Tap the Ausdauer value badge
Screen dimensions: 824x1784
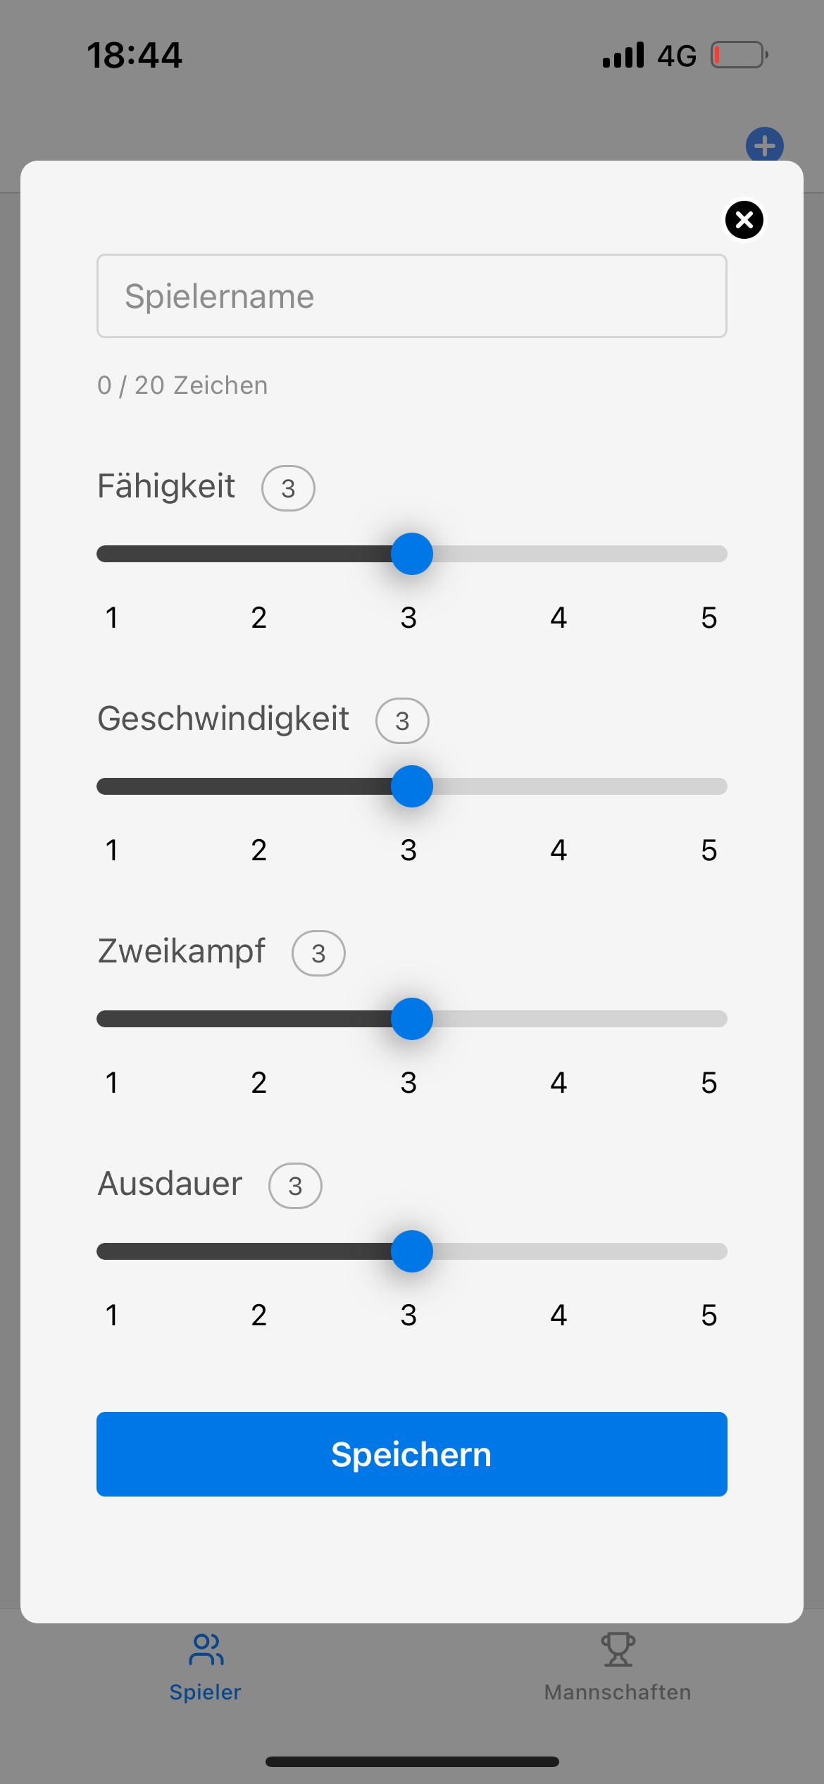click(x=295, y=1186)
